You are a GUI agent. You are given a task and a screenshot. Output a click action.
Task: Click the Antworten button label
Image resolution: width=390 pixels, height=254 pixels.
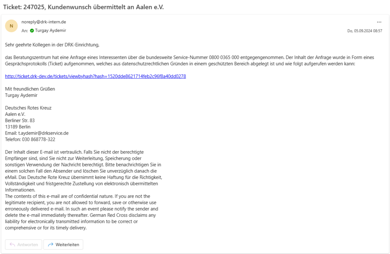click(x=28, y=245)
